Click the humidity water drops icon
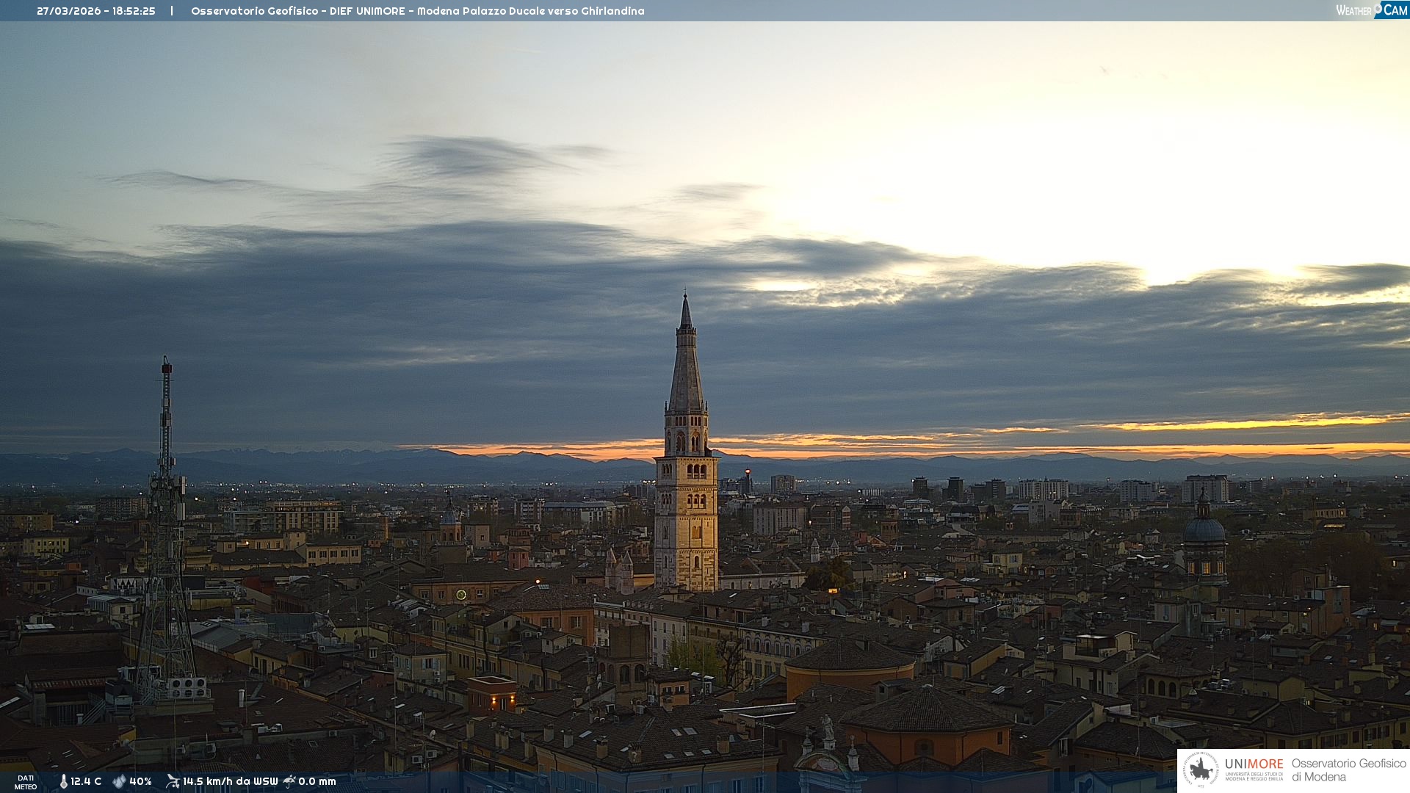1410x793 pixels. coord(119,781)
